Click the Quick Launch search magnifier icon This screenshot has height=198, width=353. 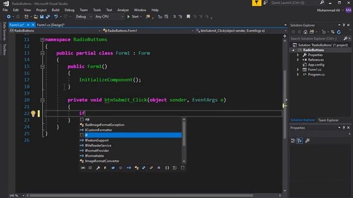tap(322, 2)
